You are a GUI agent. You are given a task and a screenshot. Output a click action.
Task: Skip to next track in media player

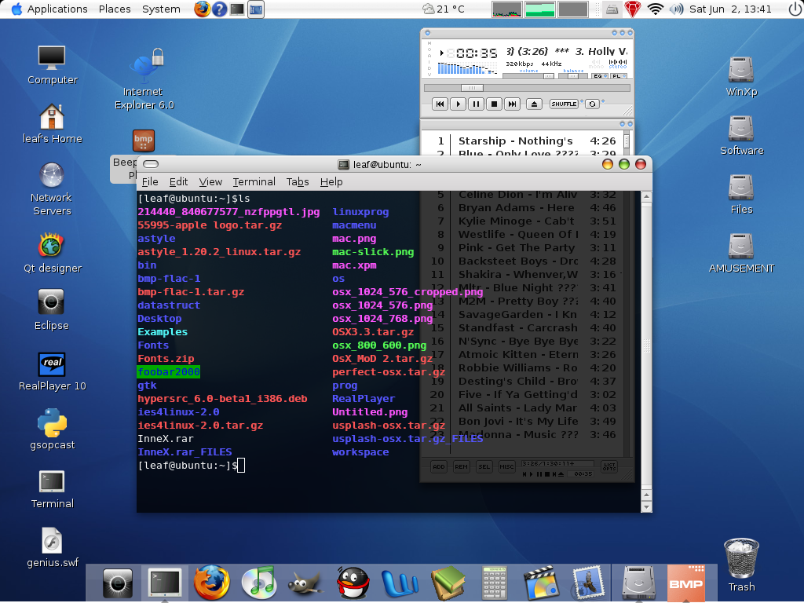(x=512, y=104)
